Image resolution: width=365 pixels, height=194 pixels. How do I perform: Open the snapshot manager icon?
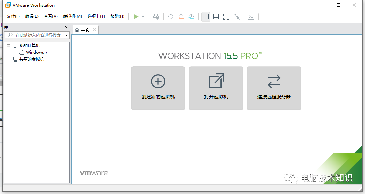click(191, 17)
